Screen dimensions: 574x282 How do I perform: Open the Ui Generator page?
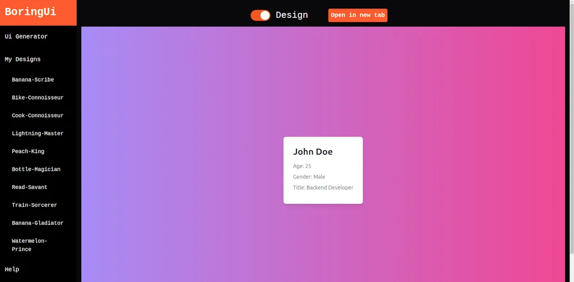coord(26,36)
